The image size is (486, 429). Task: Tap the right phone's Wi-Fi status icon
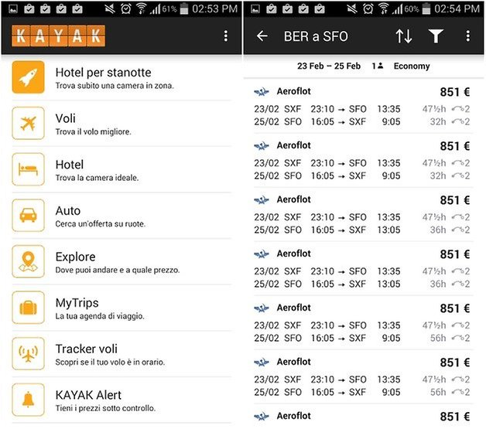click(x=383, y=9)
